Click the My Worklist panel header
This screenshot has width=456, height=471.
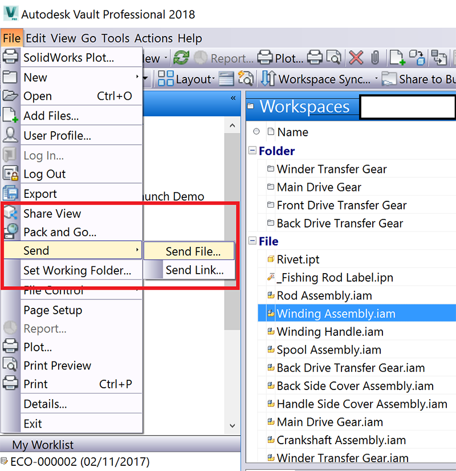pos(120,444)
